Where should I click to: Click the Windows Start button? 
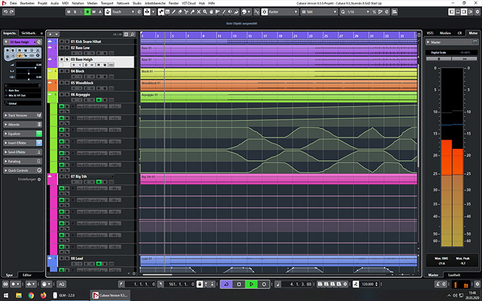click(x=5, y=296)
